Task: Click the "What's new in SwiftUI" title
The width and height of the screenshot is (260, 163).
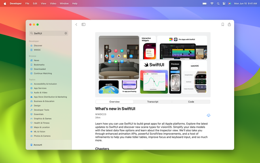Action: click(115, 109)
